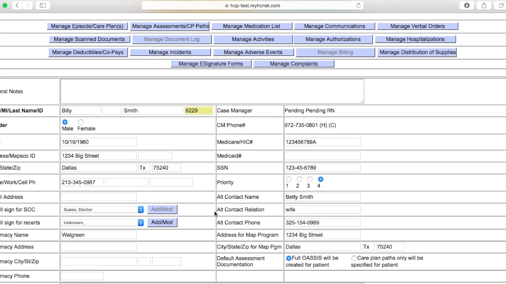Show tab overview icon
Image resolution: width=506 pixels, height=284 pixels.
coord(501,5)
